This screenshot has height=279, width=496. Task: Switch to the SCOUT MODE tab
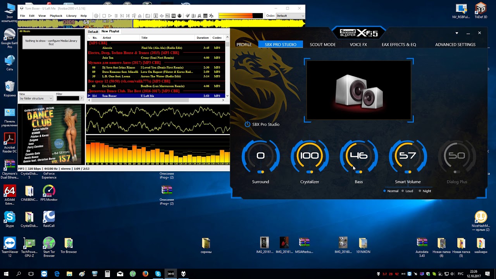(322, 45)
